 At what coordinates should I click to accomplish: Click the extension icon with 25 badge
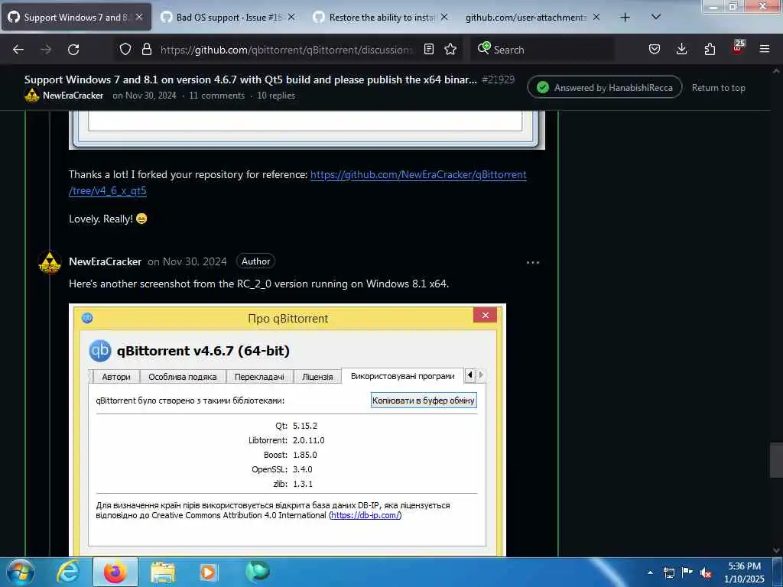point(738,48)
